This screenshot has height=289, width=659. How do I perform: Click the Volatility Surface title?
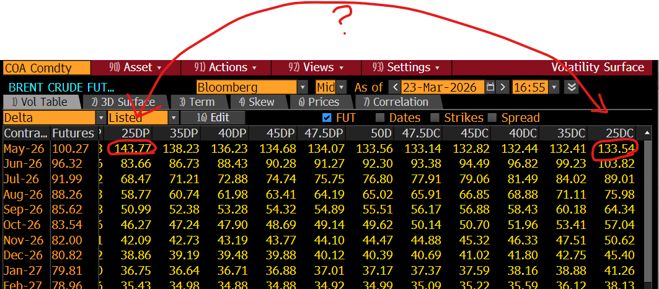coord(597,67)
